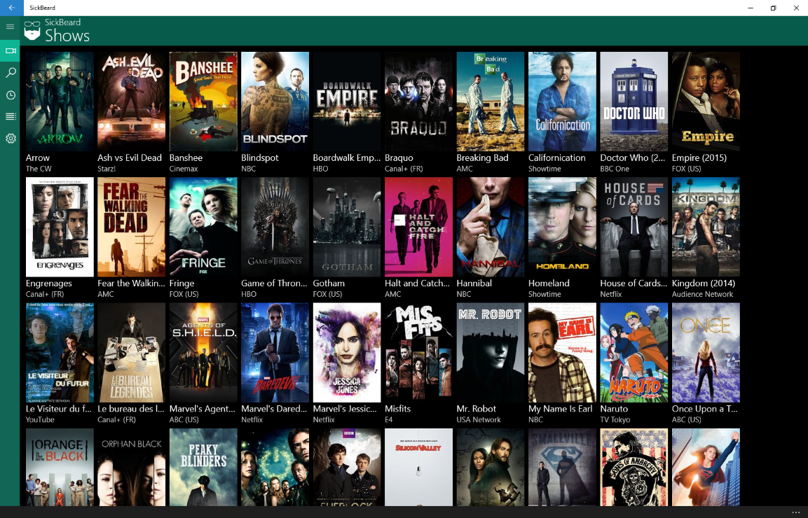Open the Orphan Black poster
Viewport: 808px width, 518px height.
132,467
